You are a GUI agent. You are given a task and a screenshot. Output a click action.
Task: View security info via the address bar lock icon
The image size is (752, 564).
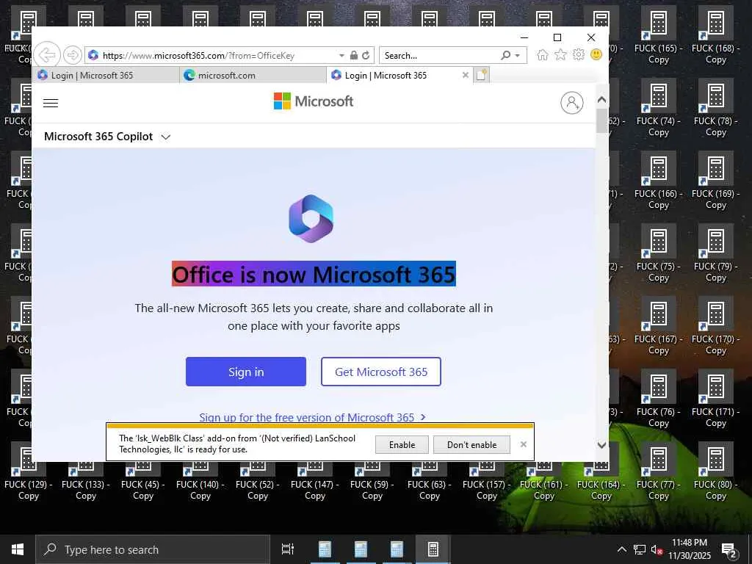pyautogui.click(x=353, y=55)
